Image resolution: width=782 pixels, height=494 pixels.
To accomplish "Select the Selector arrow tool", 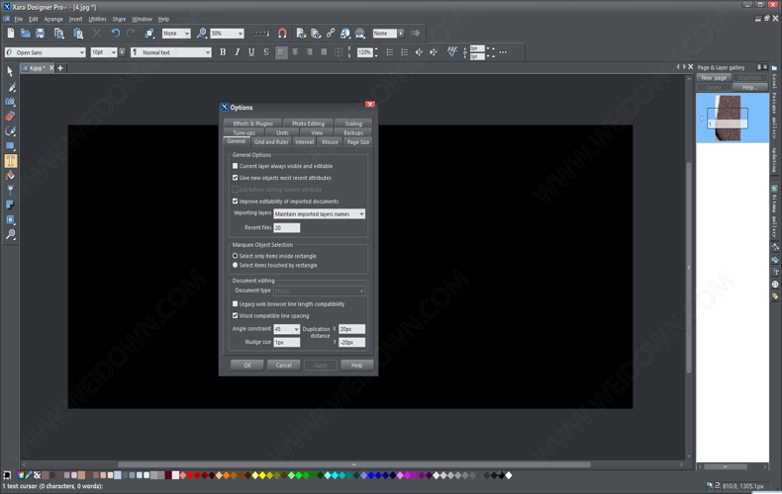I will pos(10,72).
